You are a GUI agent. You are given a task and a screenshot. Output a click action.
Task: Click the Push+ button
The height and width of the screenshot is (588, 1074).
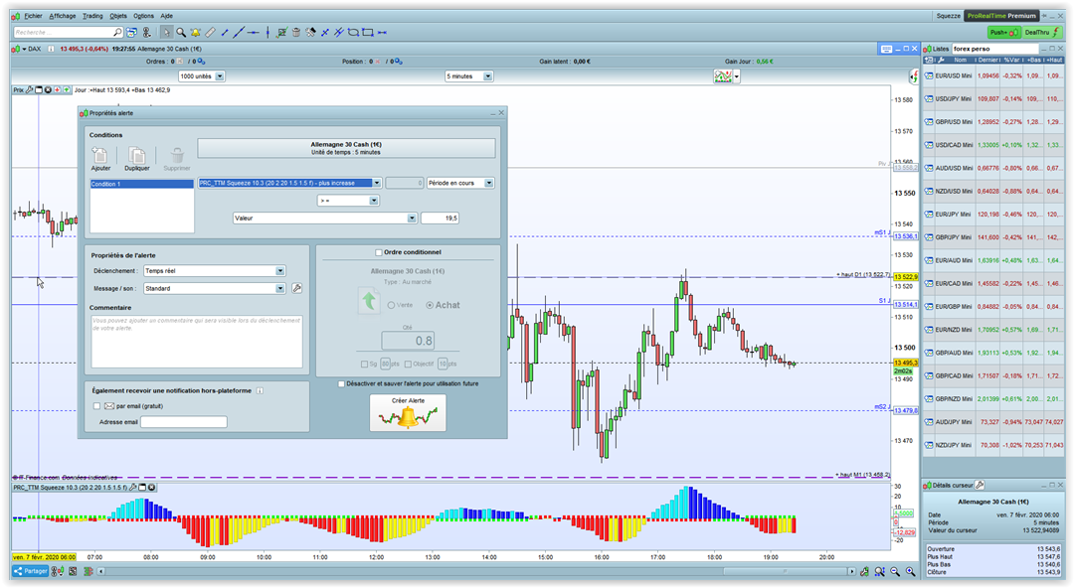click(x=1003, y=32)
